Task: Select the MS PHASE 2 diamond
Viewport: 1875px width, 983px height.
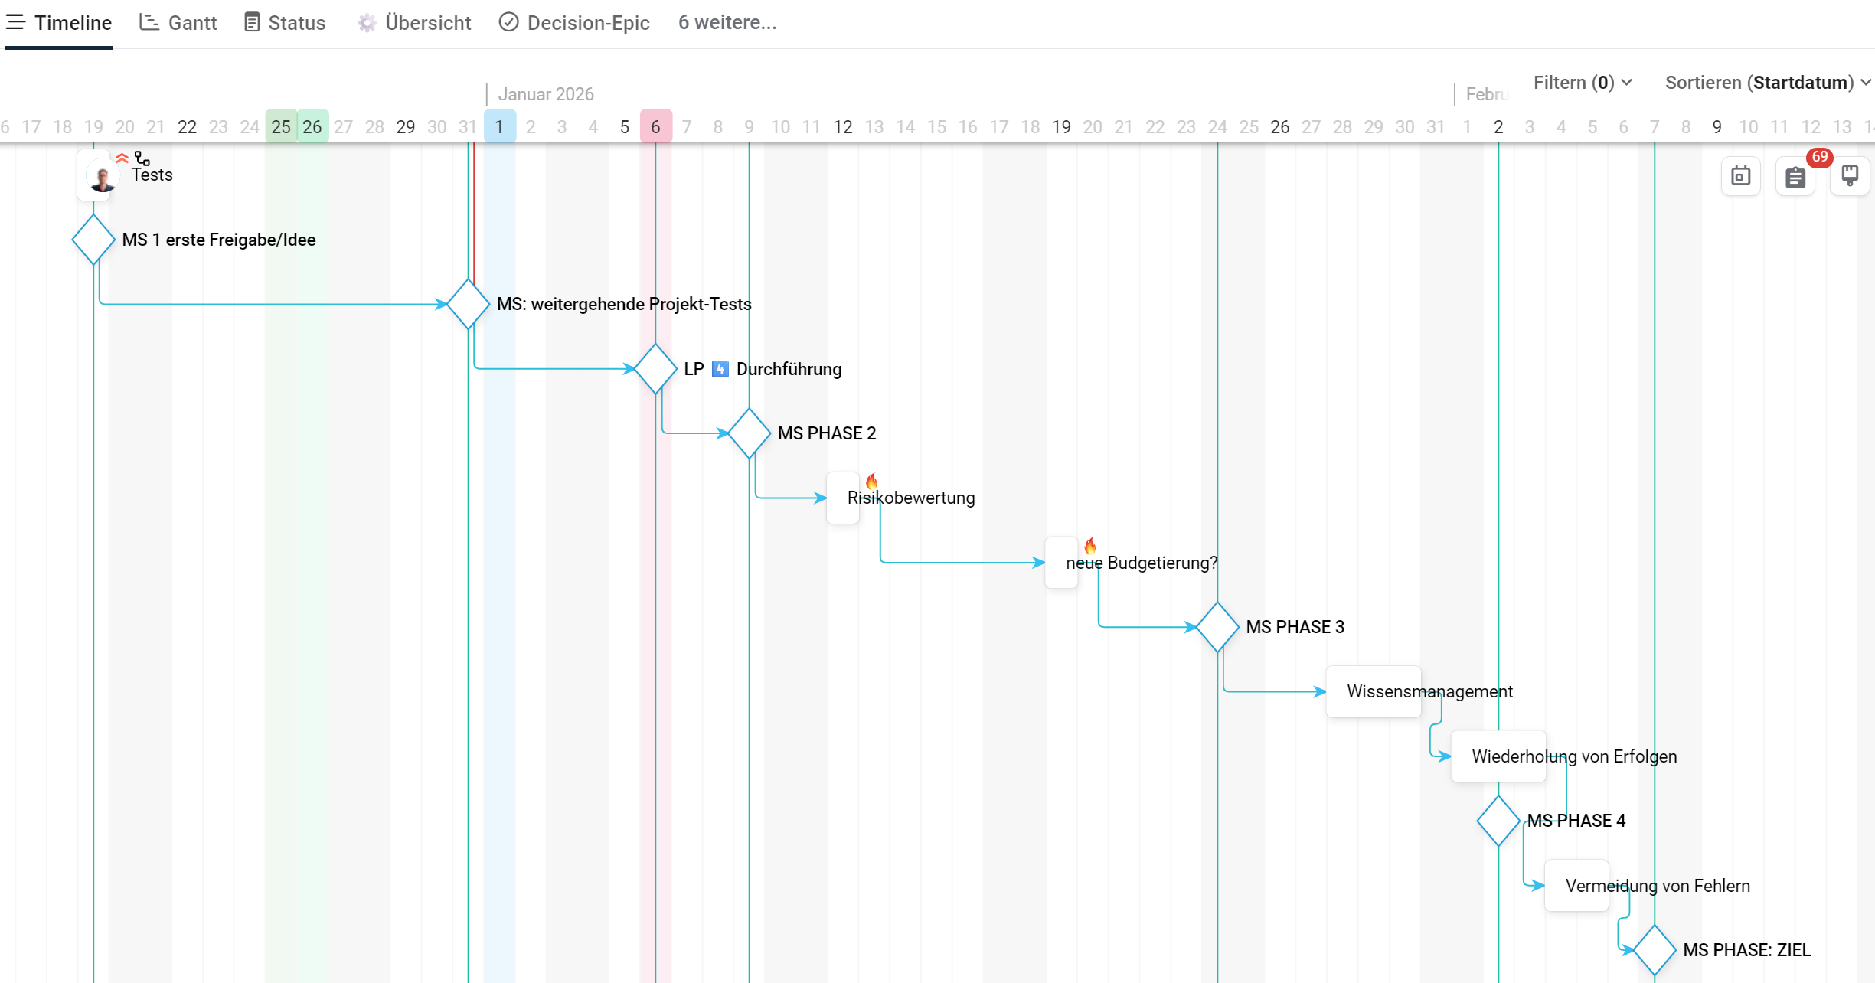Action: (749, 433)
